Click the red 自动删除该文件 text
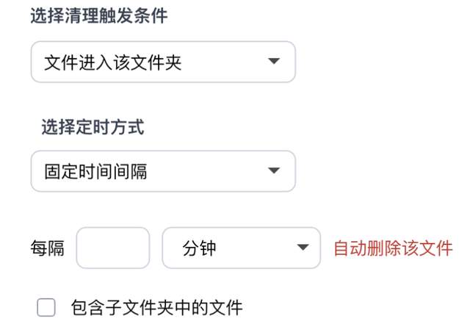 coord(393,248)
